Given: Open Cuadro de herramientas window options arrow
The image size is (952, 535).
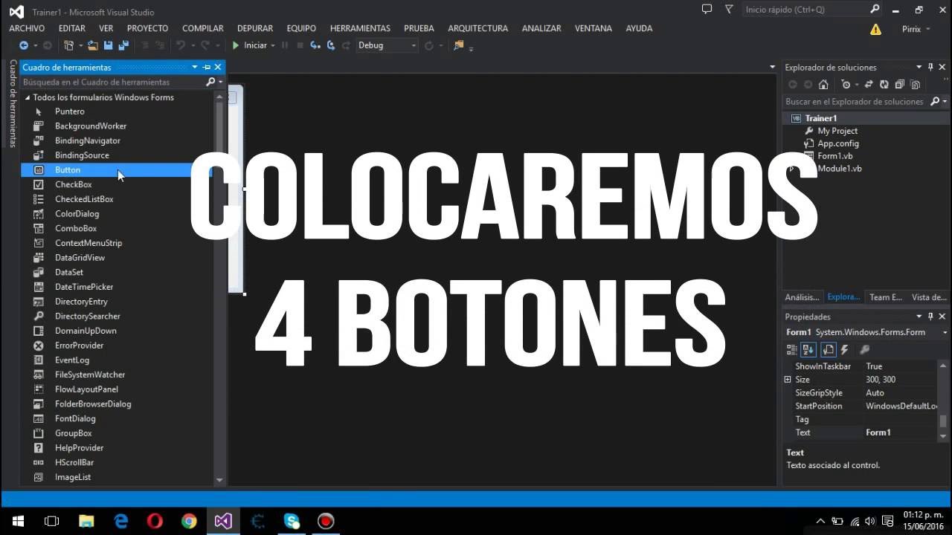Looking at the screenshot, I should point(195,67).
